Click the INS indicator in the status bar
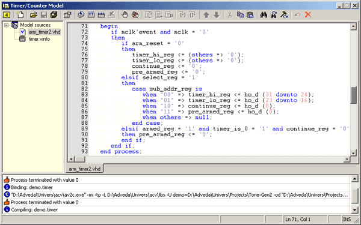Screen dimensions: 361x225 347,219
